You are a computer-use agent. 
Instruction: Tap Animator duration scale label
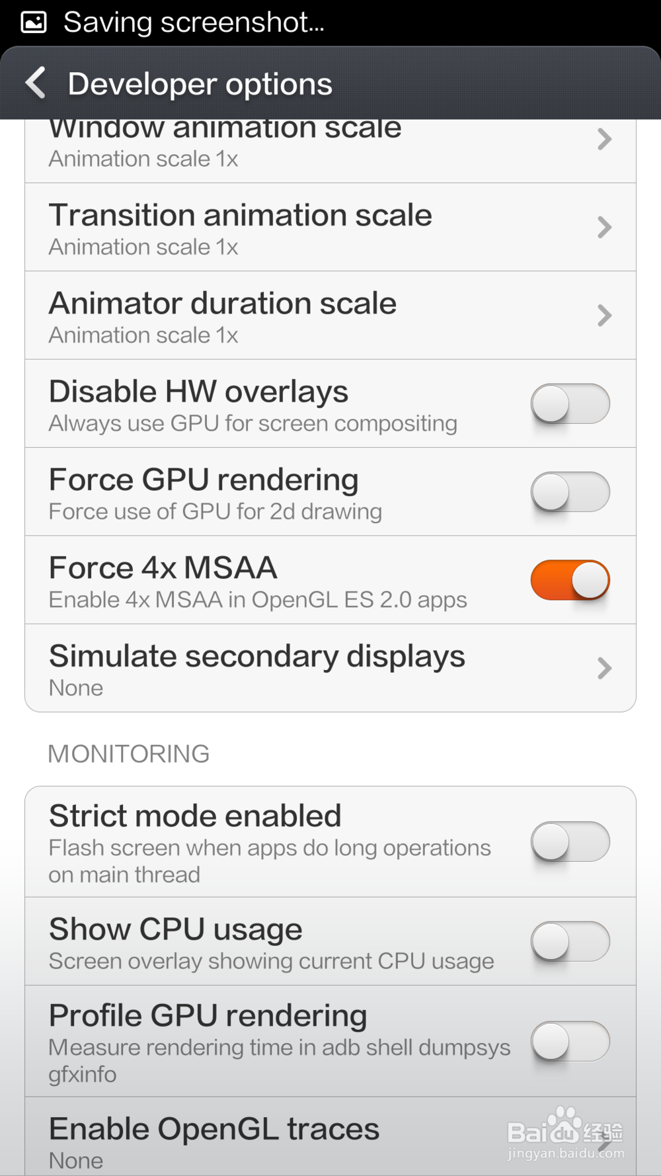[x=223, y=303]
